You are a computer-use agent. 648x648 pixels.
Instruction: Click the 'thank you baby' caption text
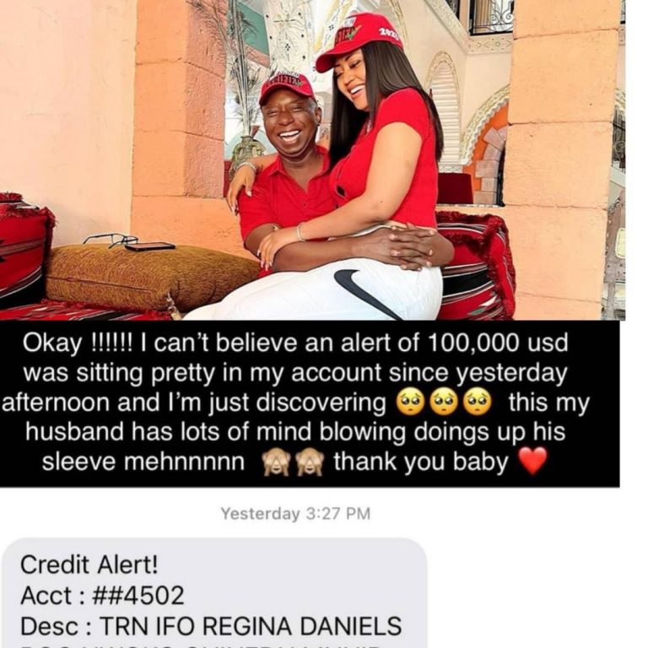(421, 462)
